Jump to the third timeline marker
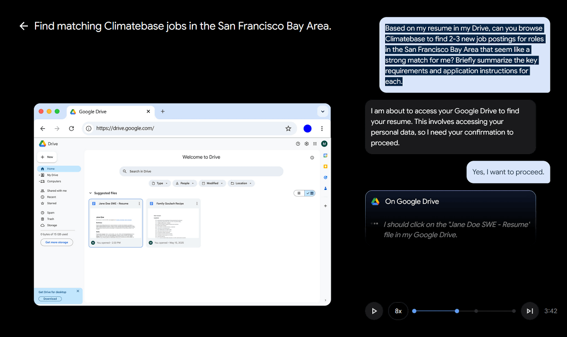The width and height of the screenshot is (567, 337). [x=476, y=311]
